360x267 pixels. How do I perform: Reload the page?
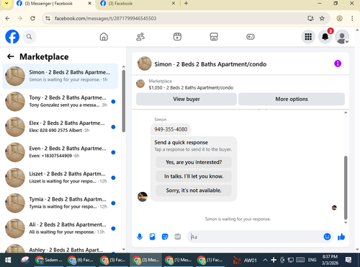click(x=32, y=18)
